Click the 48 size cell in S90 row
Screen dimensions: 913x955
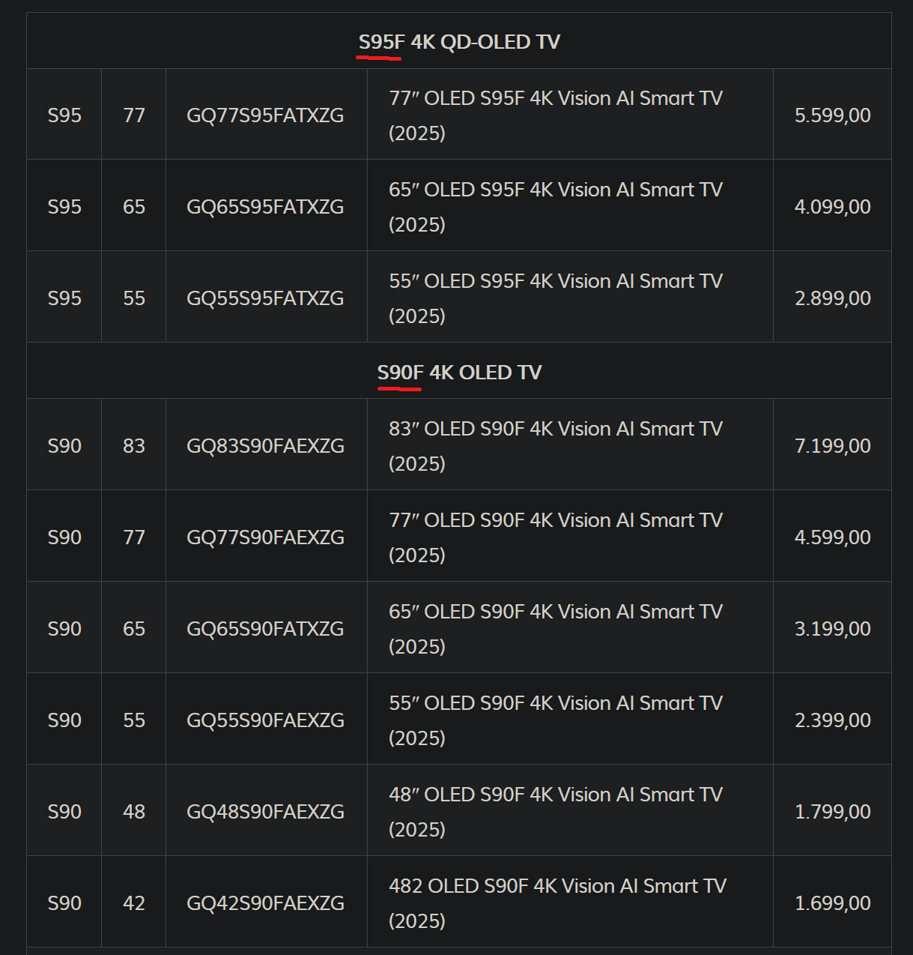click(x=133, y=810)
